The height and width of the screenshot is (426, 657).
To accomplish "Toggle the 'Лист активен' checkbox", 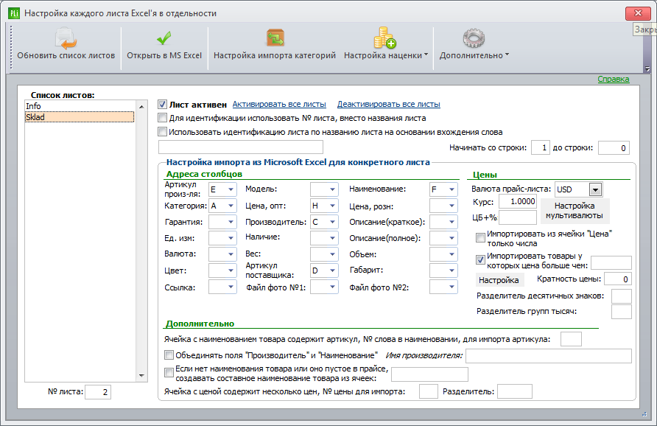I will pos(162,105).
